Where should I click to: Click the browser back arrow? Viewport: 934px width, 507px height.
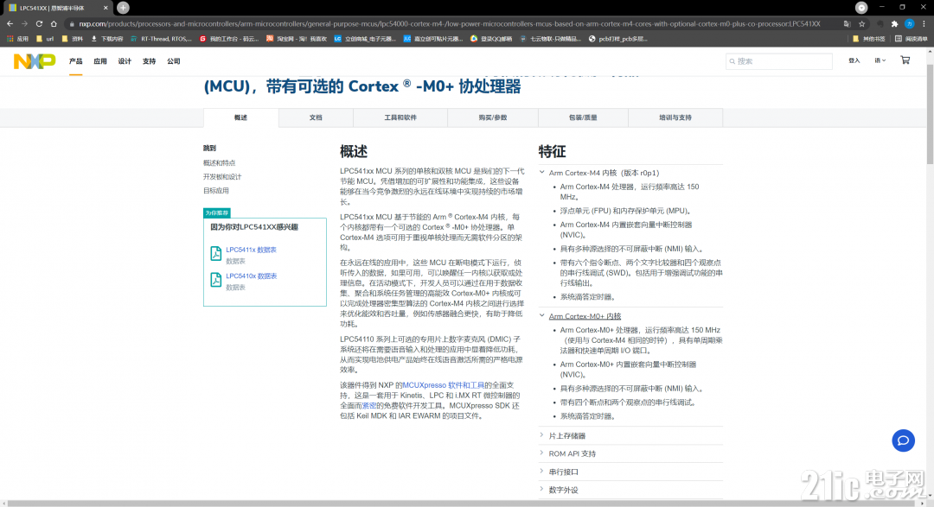(10, 24)
